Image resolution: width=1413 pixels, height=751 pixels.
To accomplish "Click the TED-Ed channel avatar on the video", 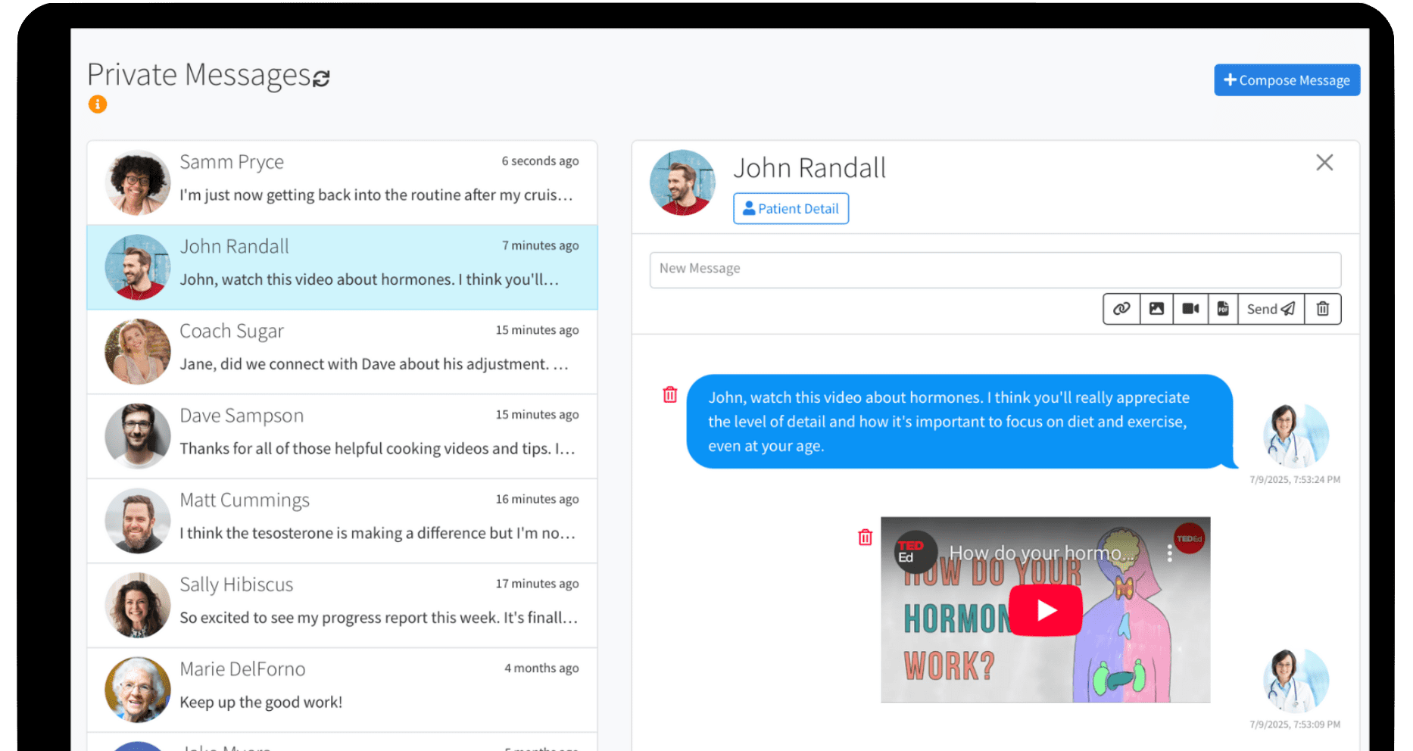I will tap(914, 553).
